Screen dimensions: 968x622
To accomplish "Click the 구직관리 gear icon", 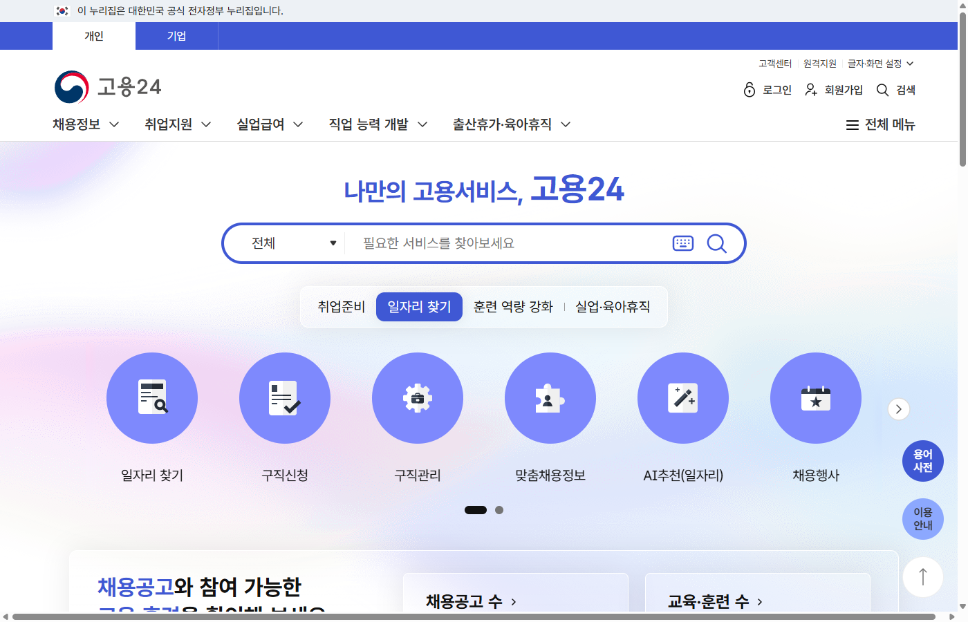I will click(418, 398).
